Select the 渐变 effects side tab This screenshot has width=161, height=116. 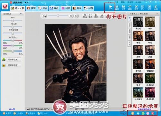coord(130,37)
